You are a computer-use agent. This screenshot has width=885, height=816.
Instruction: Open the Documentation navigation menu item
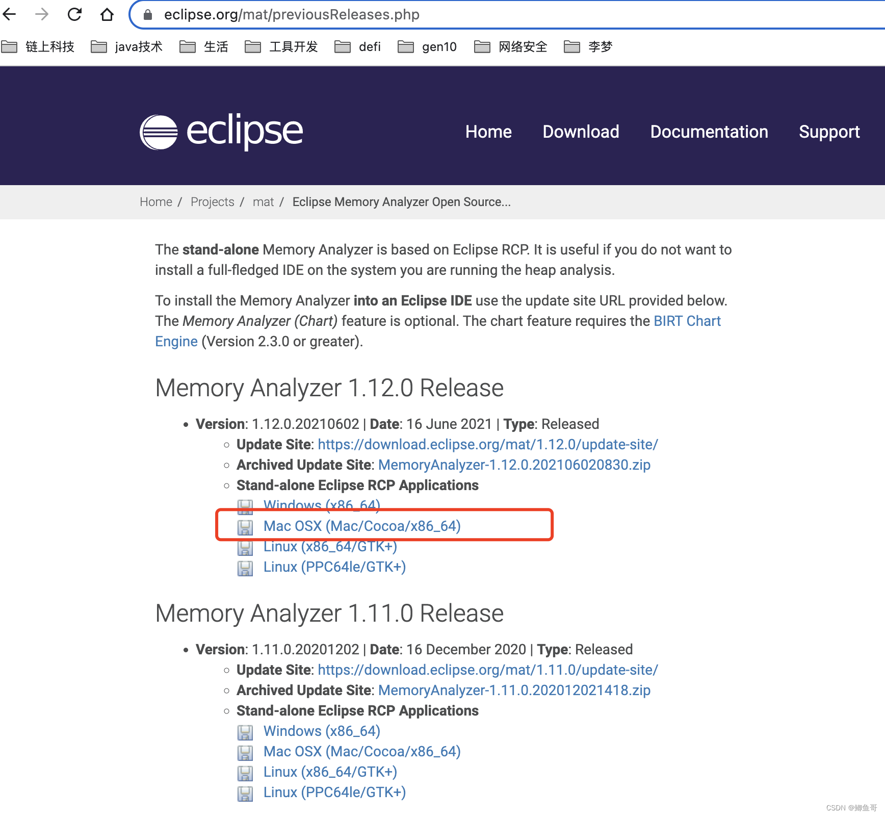point(709,132)
